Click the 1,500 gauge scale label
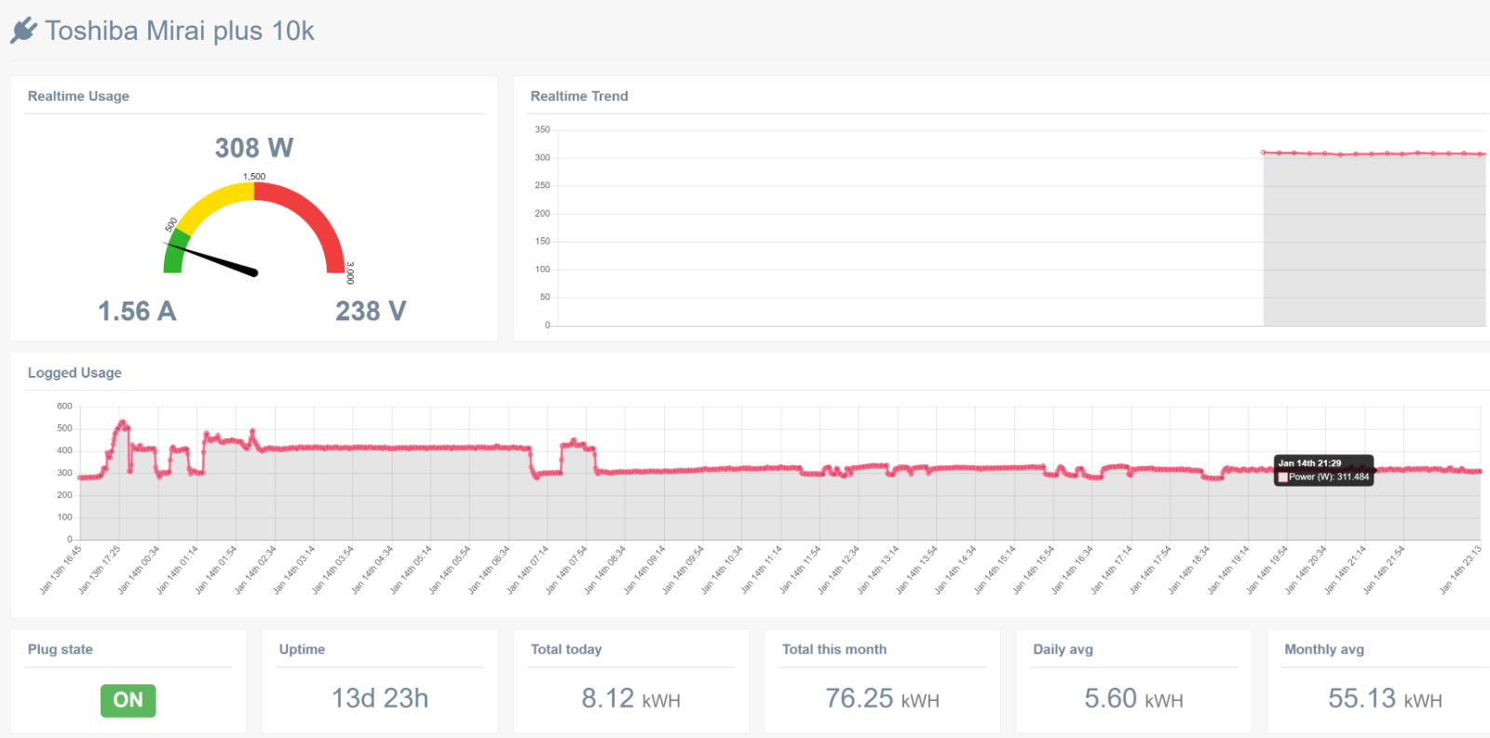Screen dimensions: 1490x738 [x=254, y=176]
